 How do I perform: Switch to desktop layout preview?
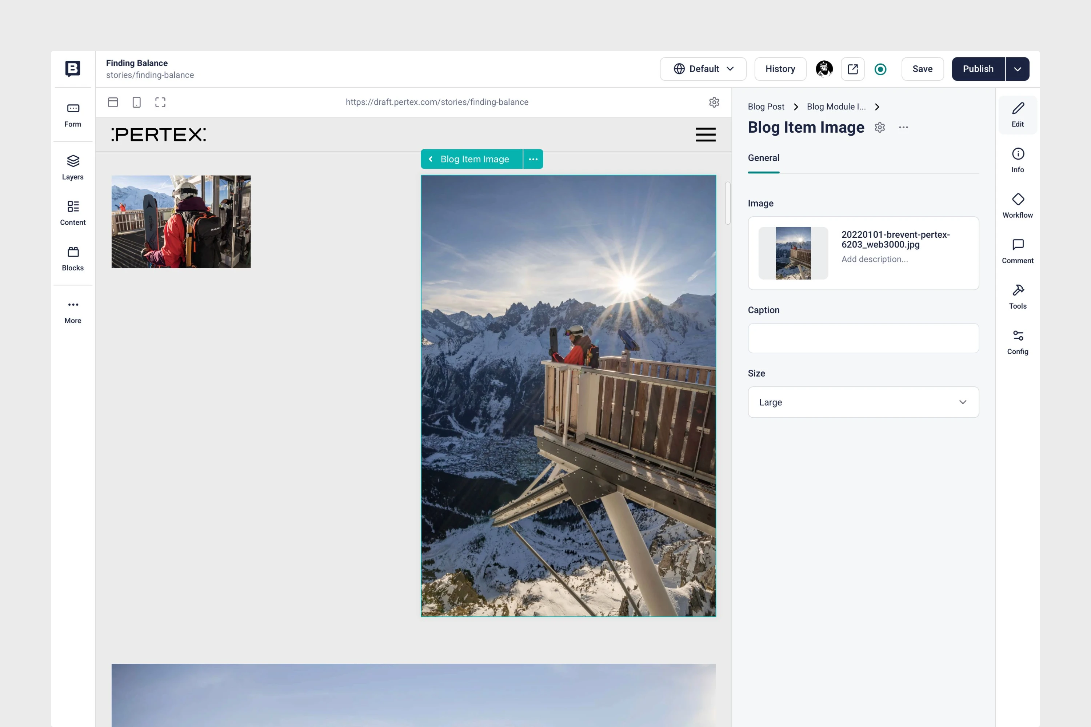113,102
